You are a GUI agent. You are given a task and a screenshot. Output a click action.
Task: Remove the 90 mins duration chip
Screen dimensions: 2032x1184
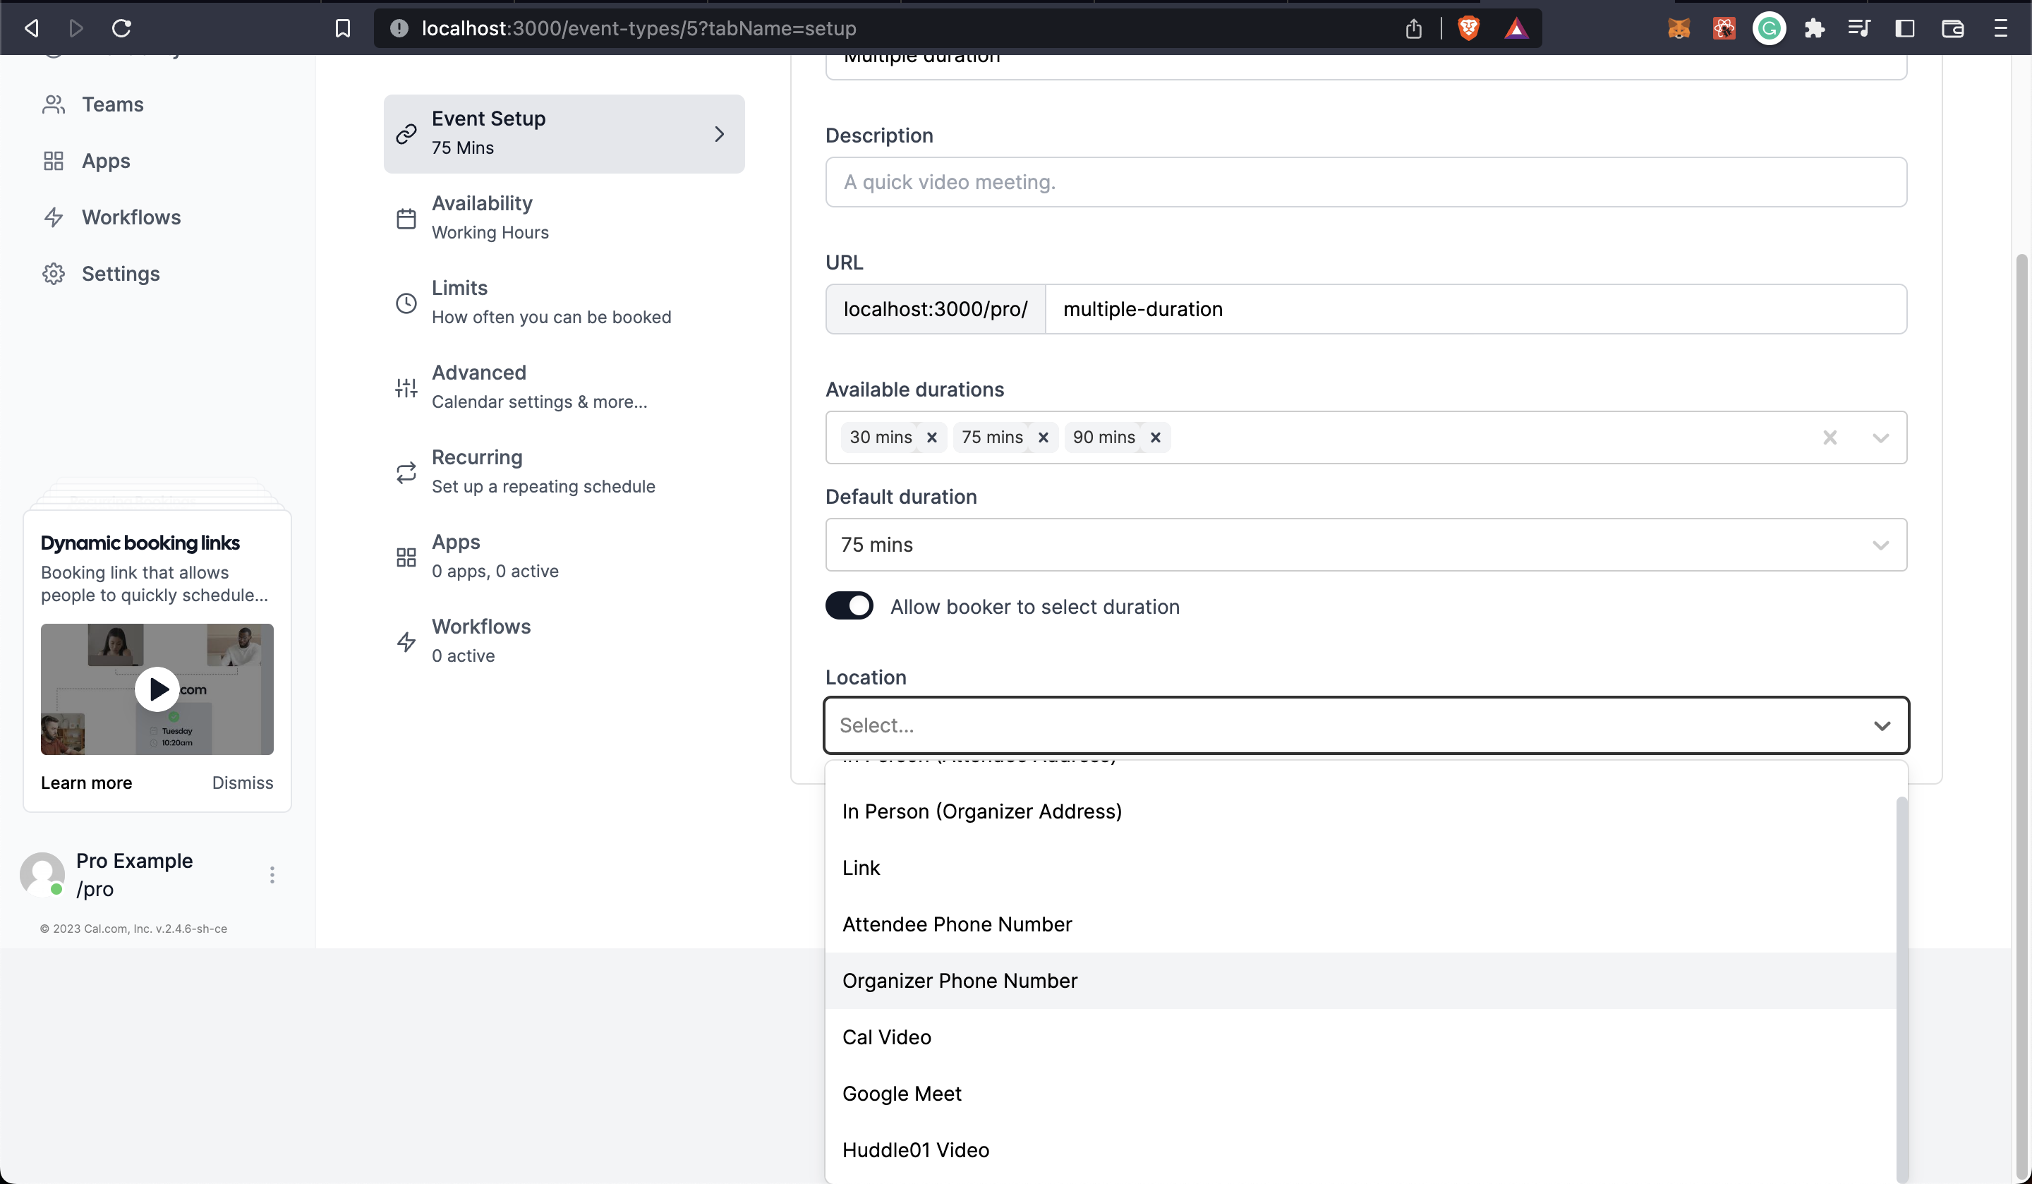pos(1155,437)
